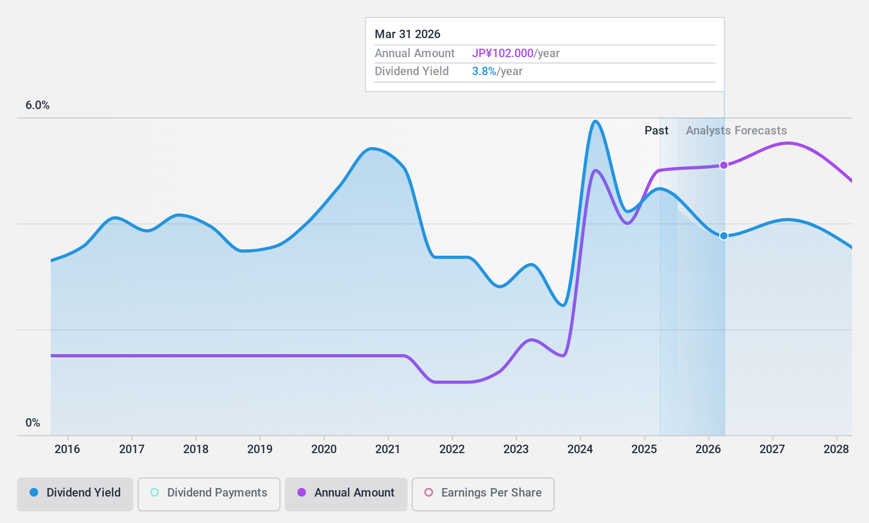869x523 pixels.
Task: Click the 2025 x-axis label
Action: coord(644,449)
